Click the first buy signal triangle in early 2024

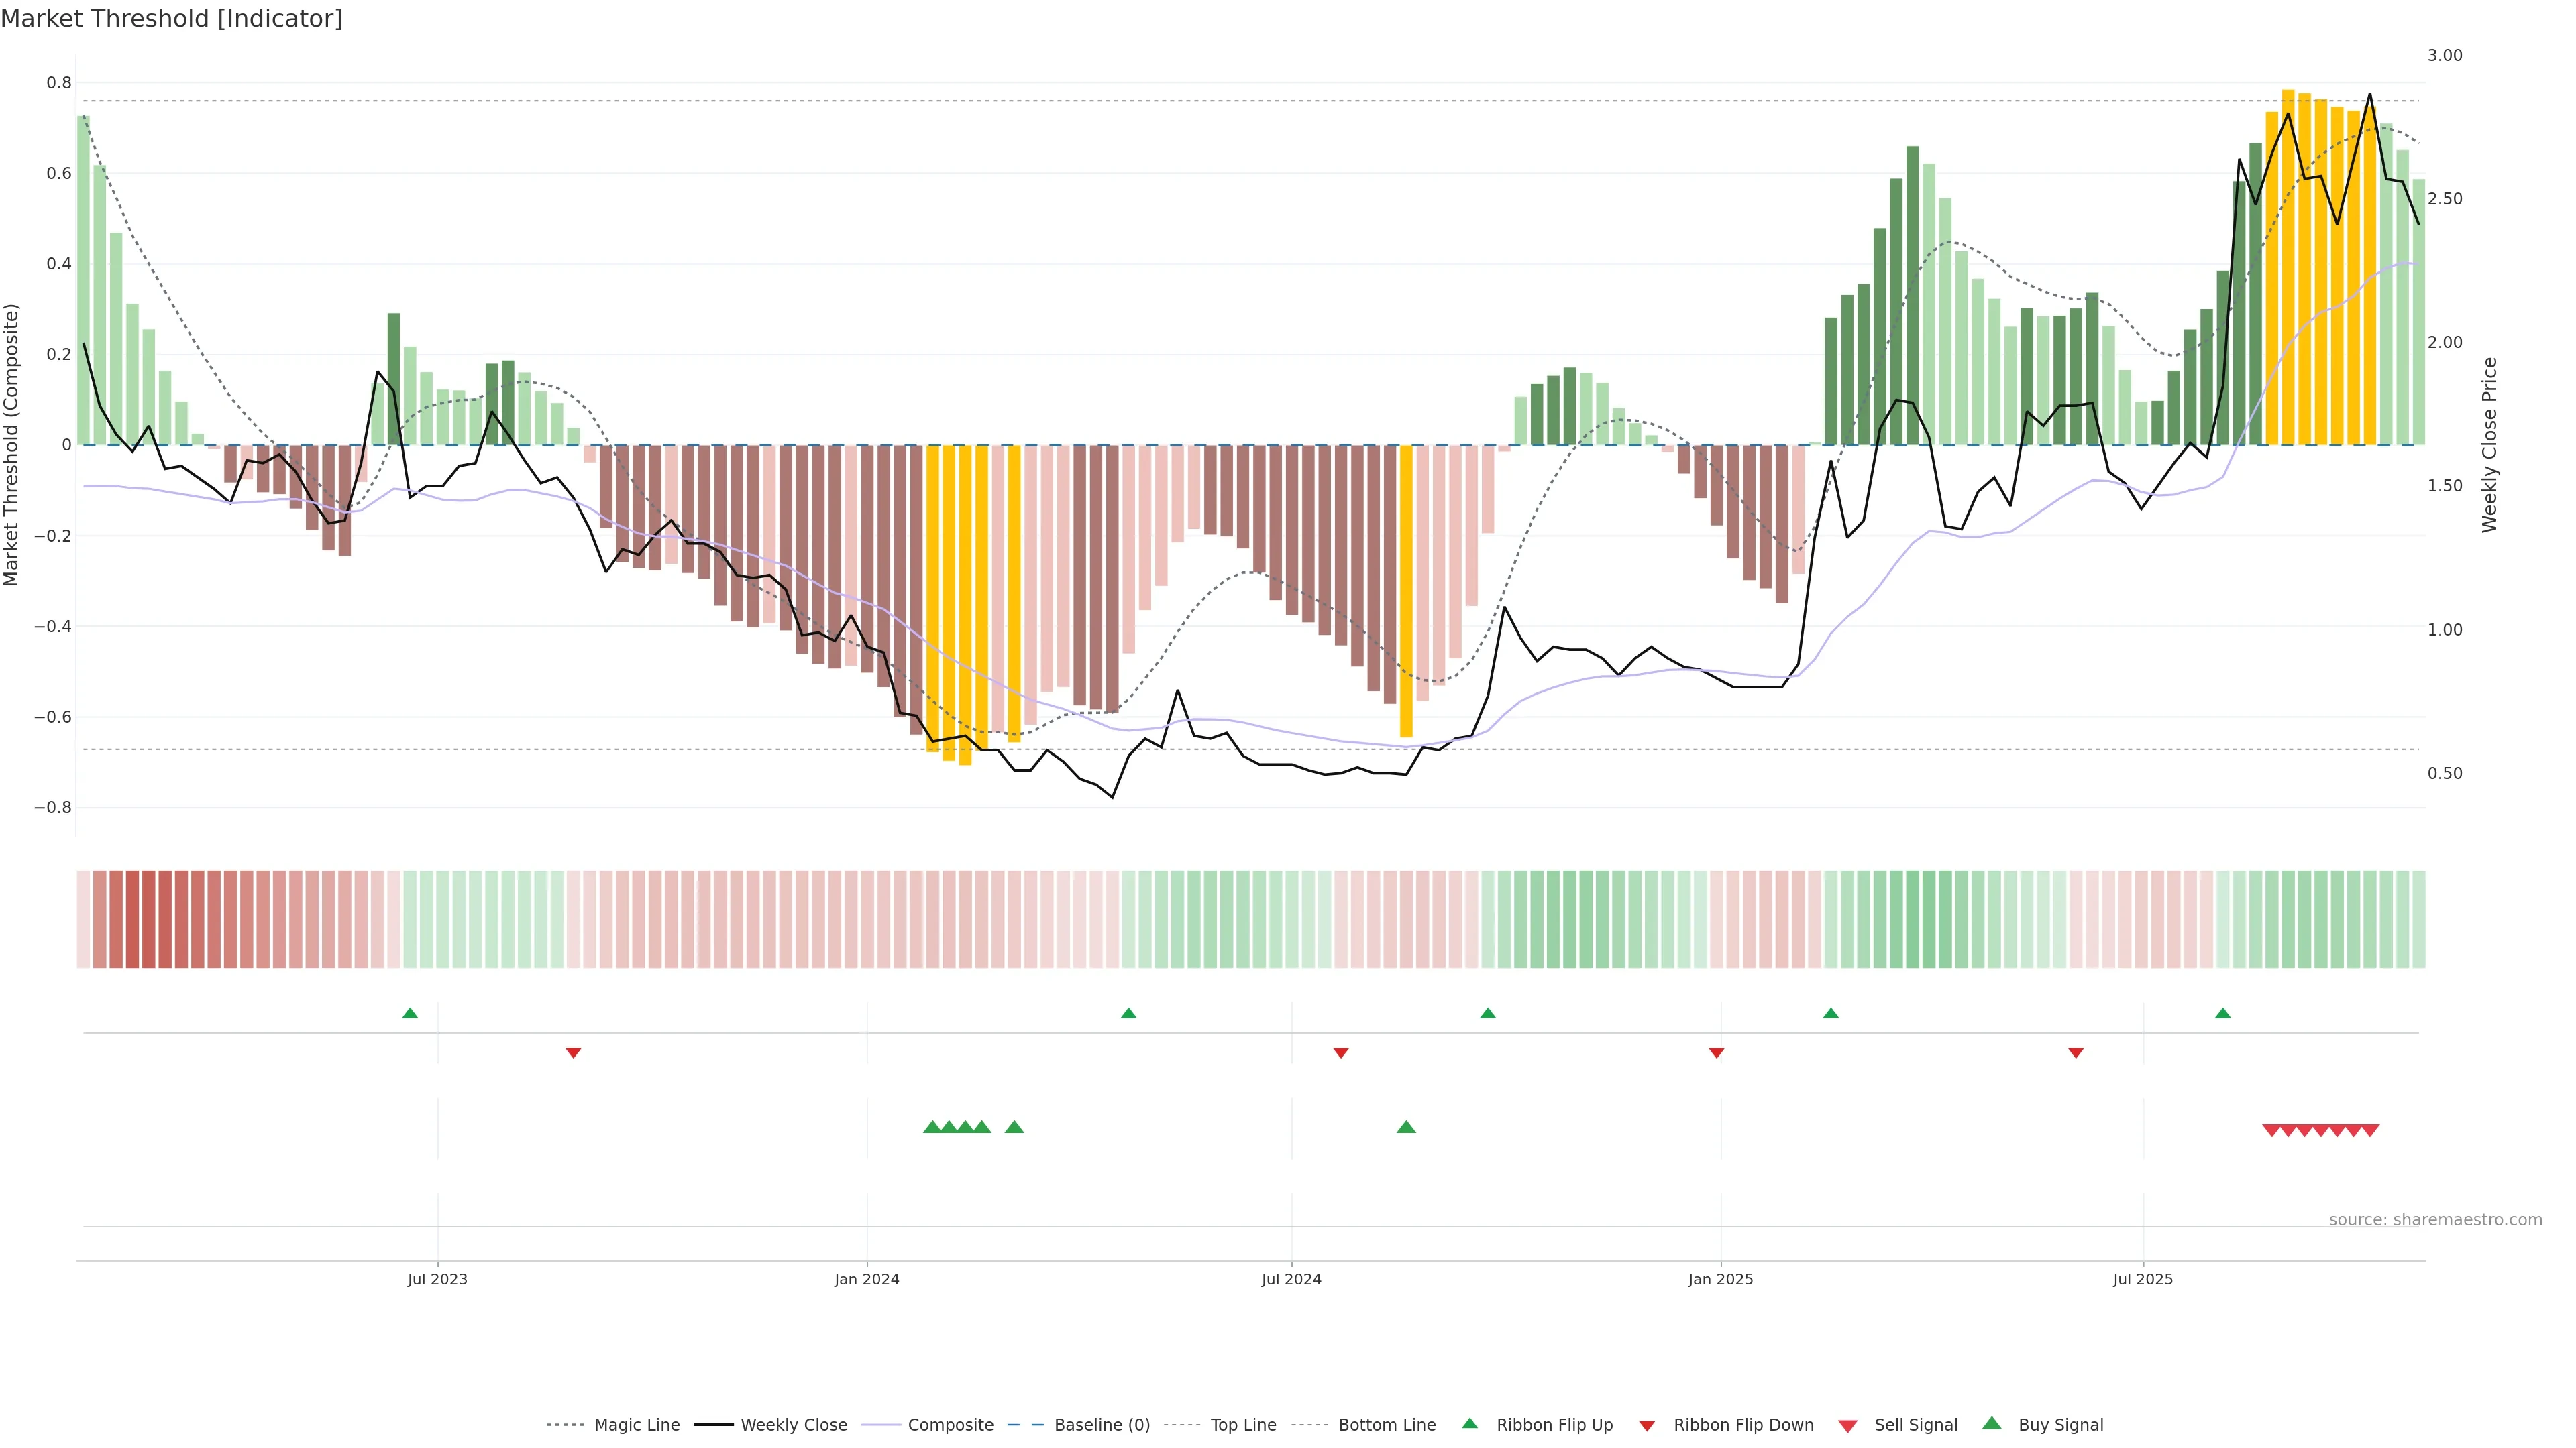(932, 1127)
